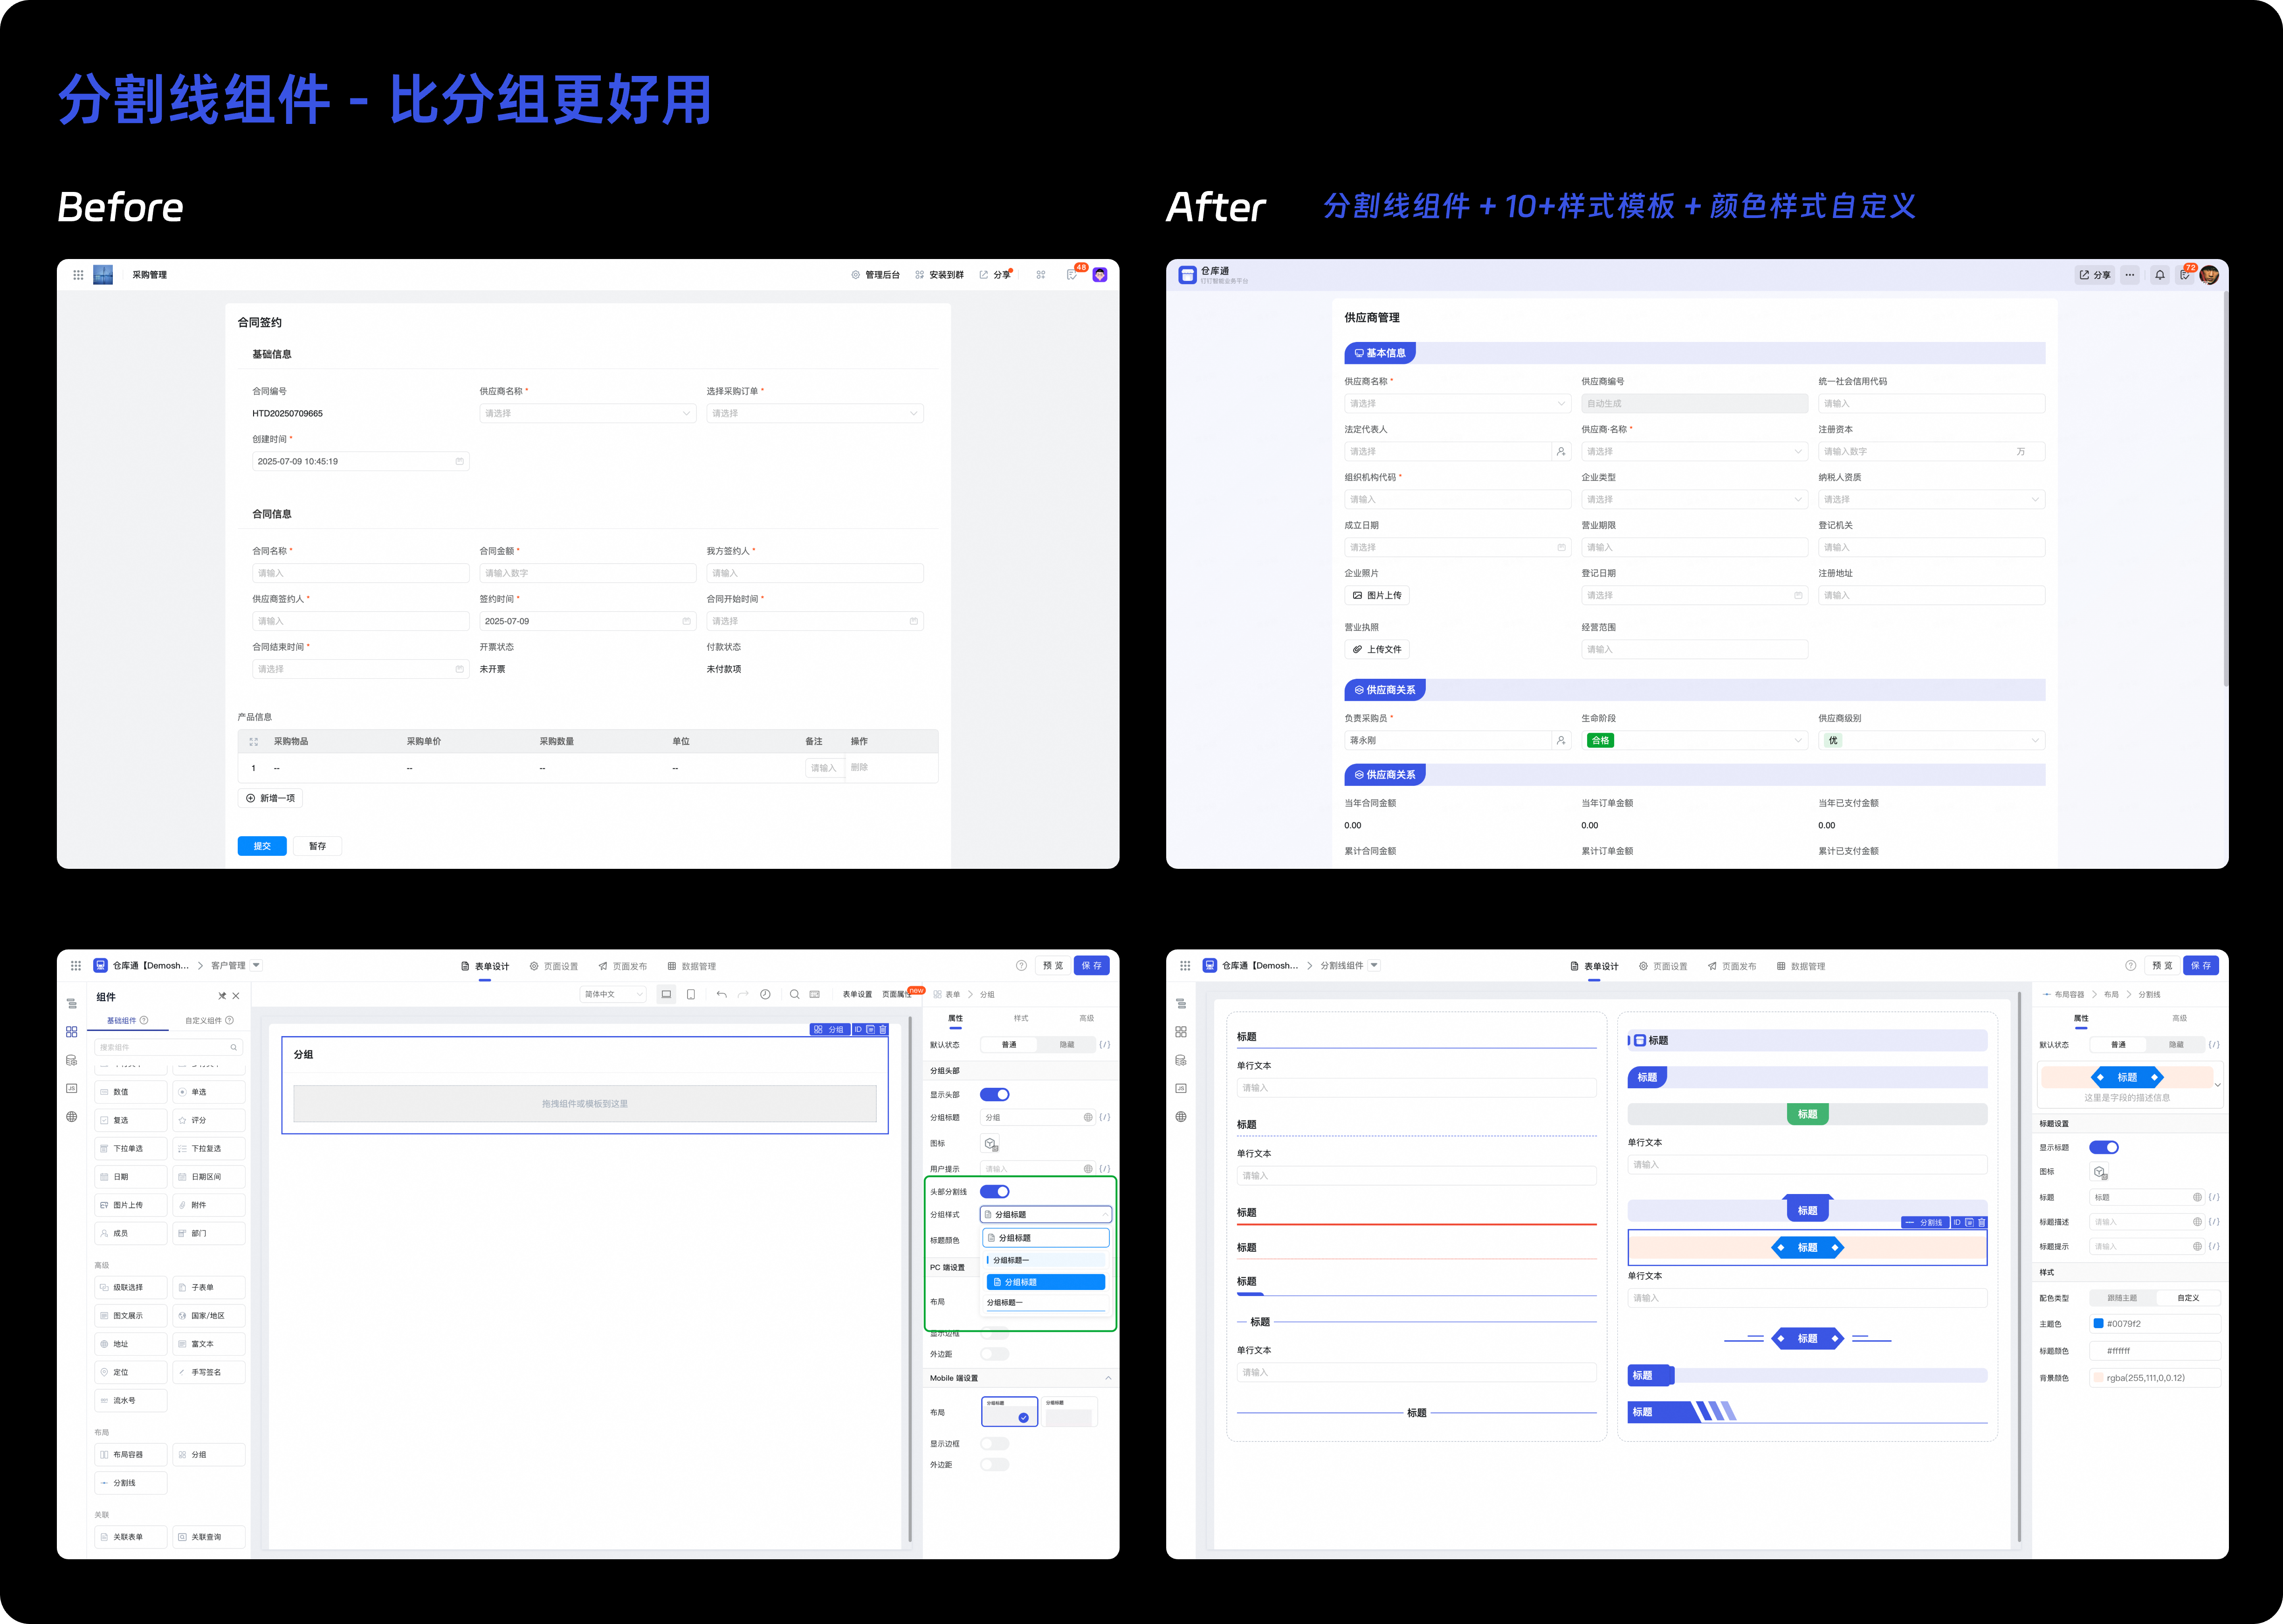Open the history clock icon
The height and width of the screenshot is (1624, 2283).
[x=765, y=994]
